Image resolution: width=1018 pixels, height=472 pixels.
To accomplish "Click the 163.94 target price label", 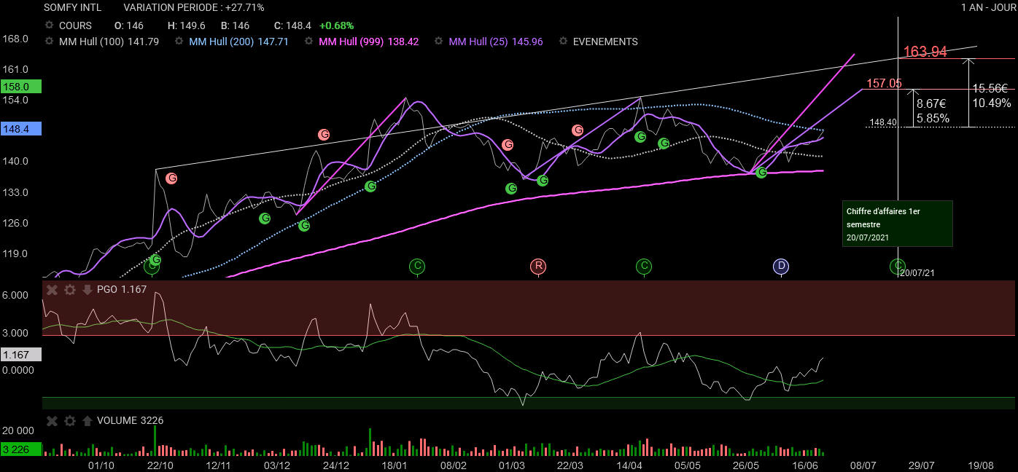I will [x=925, y=52].
